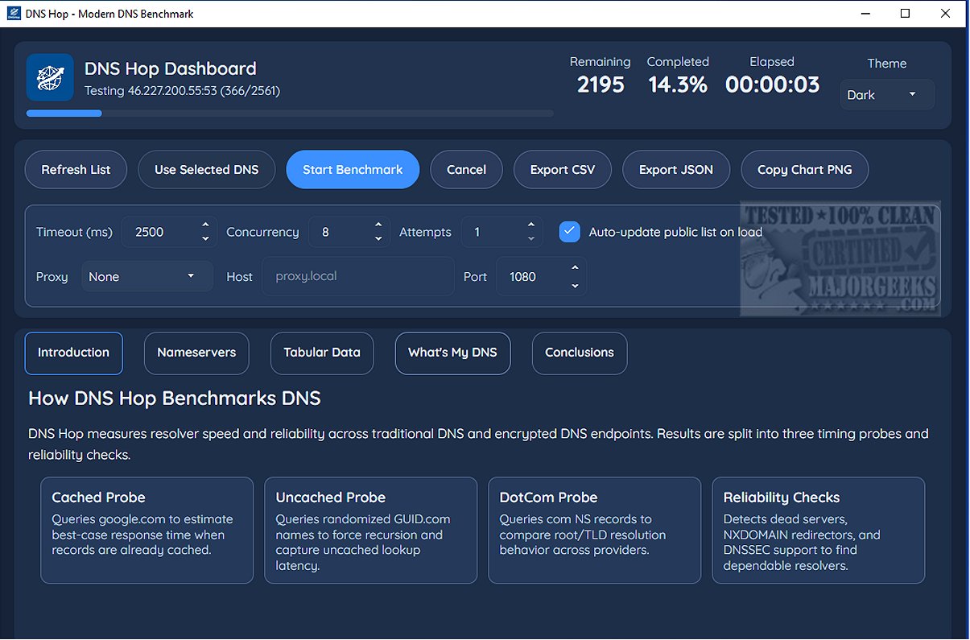The width and height of the screenshot is (970, 640).
Task: Click the title bar app icon
Action: tap(13, 14)
